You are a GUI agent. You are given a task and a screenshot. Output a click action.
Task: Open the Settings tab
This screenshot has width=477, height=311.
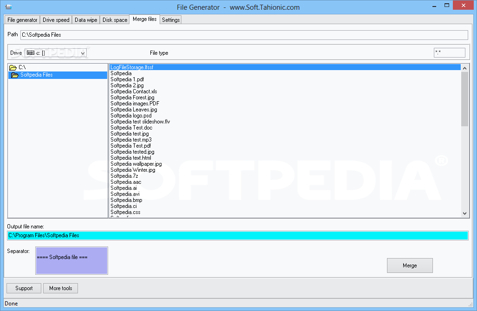[171, 20]
